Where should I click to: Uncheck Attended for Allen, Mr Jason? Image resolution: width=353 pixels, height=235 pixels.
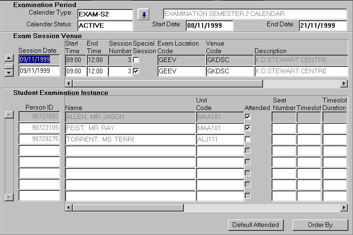247,117
